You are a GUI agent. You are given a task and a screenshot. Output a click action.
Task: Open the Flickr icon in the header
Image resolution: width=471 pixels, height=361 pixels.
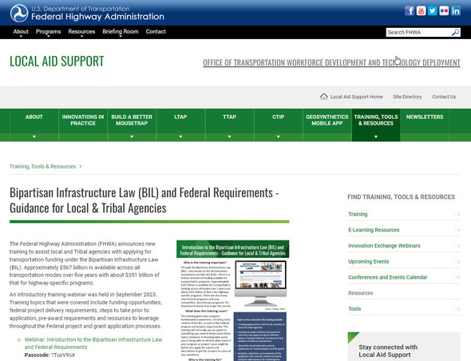click(444, 11)
